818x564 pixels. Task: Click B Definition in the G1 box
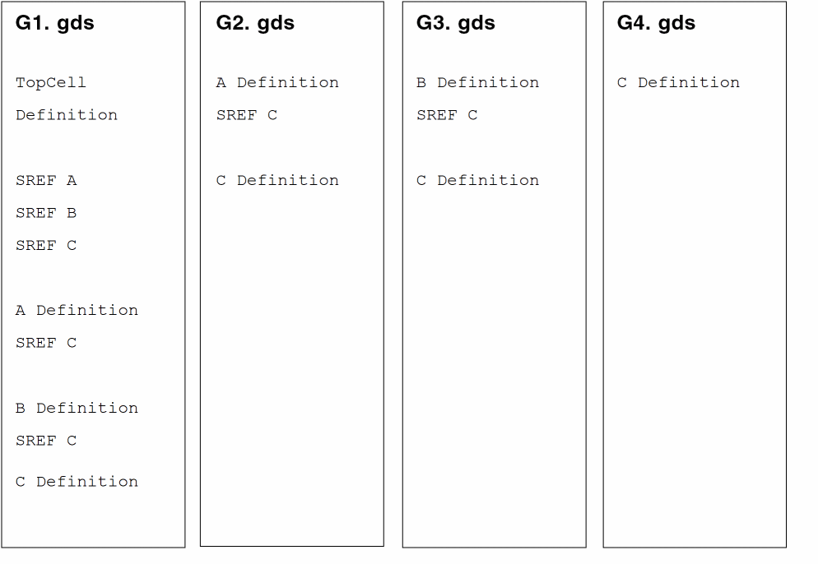point(77,408)
